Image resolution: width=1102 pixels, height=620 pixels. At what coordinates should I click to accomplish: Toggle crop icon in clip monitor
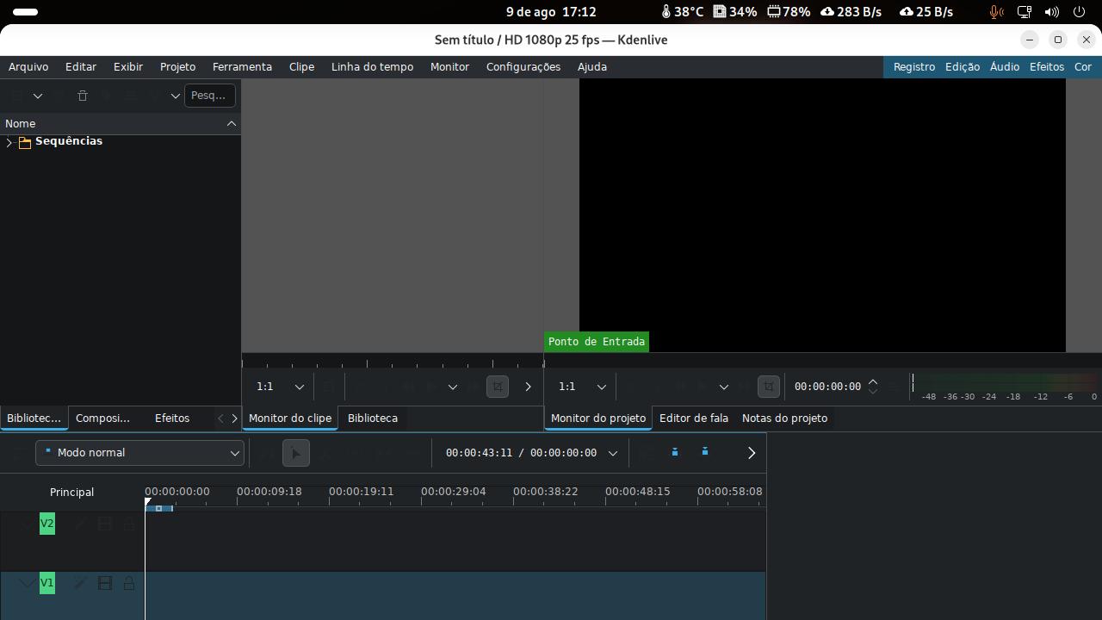tap(498, 387)
